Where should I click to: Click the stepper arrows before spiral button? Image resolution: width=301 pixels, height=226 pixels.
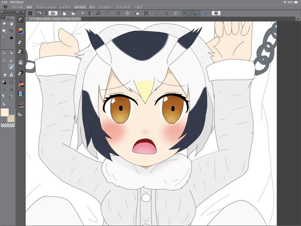tap(46, 13)
